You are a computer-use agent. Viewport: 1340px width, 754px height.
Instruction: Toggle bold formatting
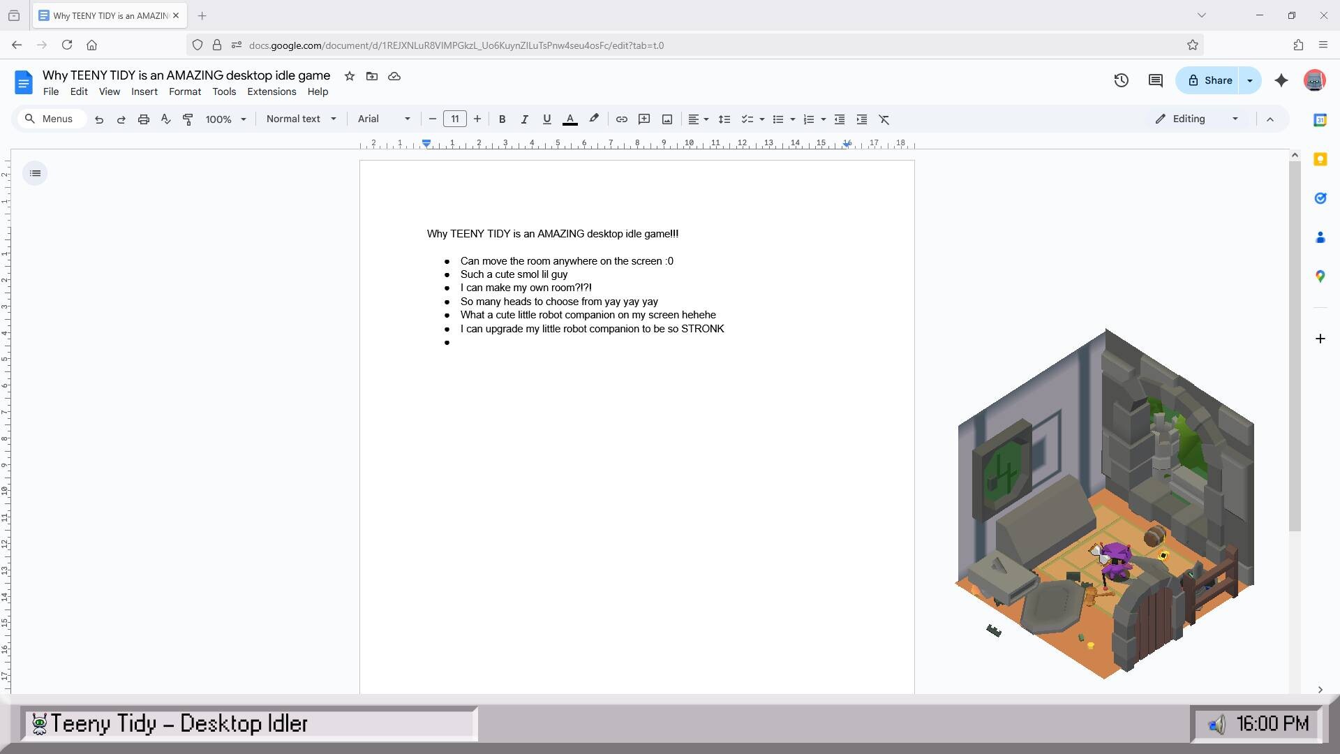click(502, 119)
